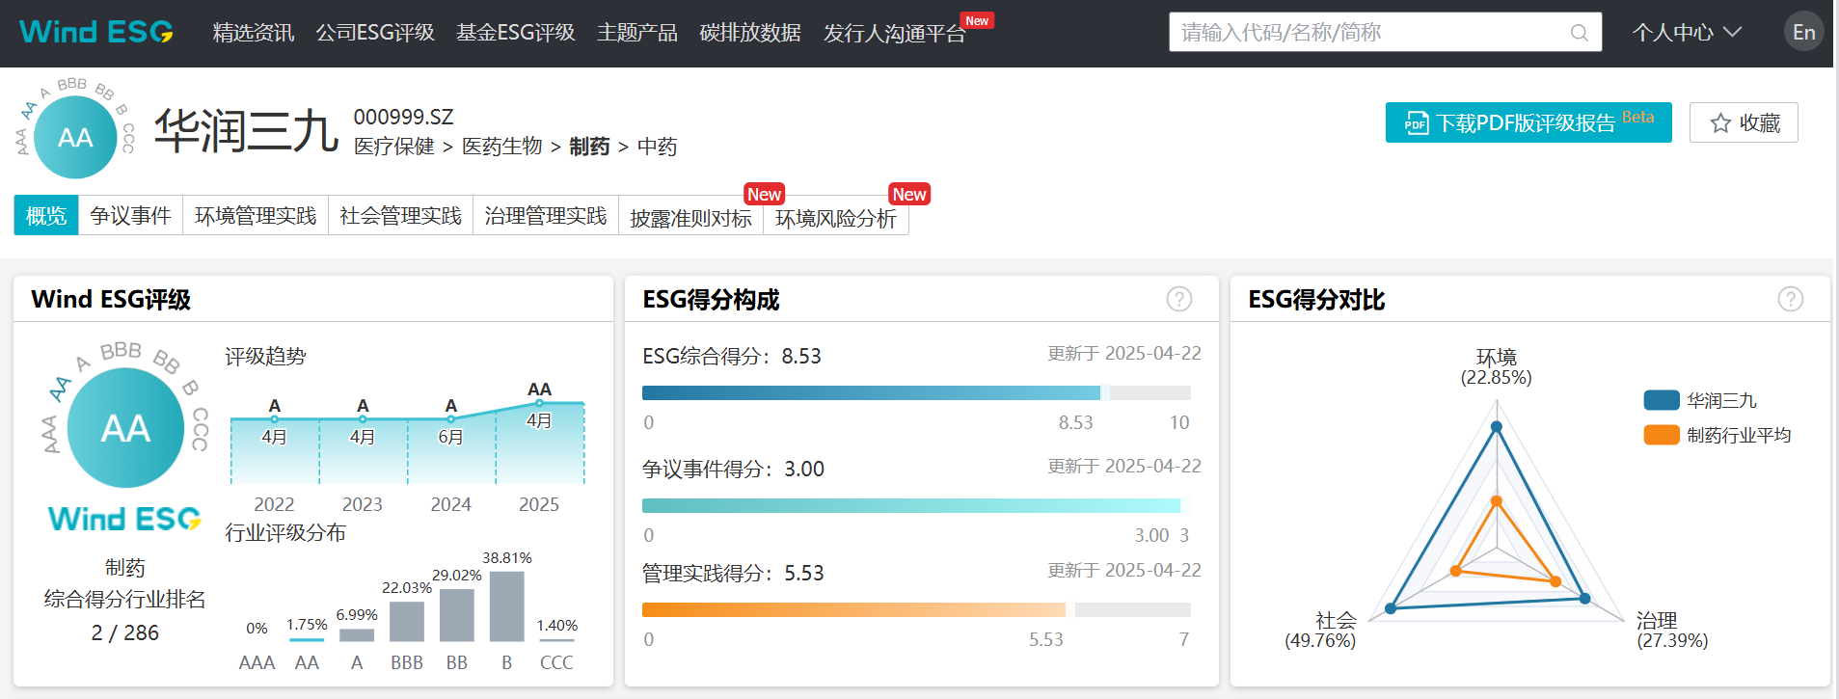Click the PDF icon in download button
Viewport: 1839px width, 699px height.
tap(1416, 123)
